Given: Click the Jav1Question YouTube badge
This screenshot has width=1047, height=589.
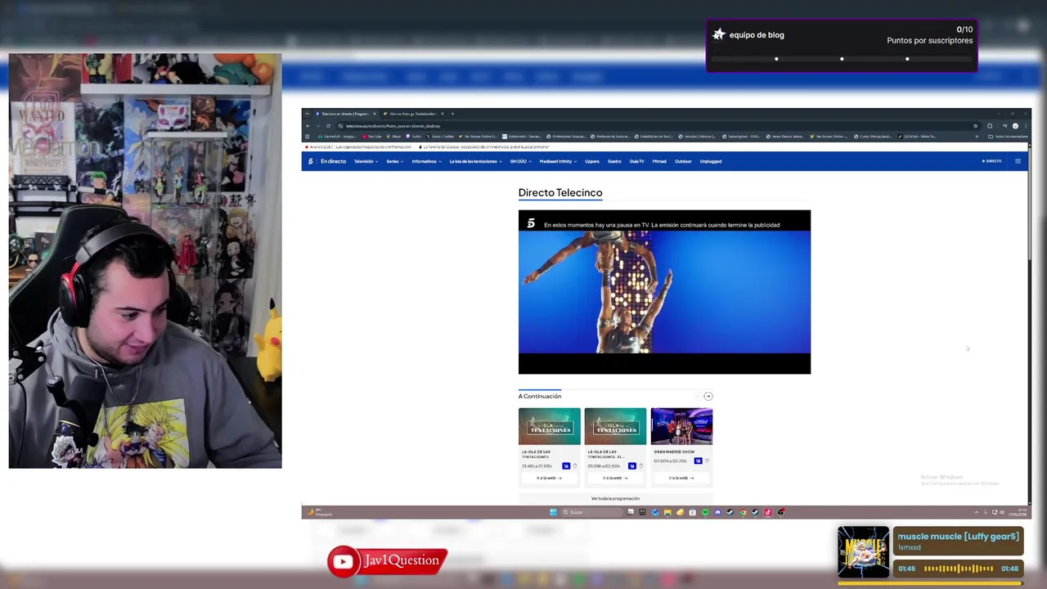Looking at the screenshot, I should [387, 560].
